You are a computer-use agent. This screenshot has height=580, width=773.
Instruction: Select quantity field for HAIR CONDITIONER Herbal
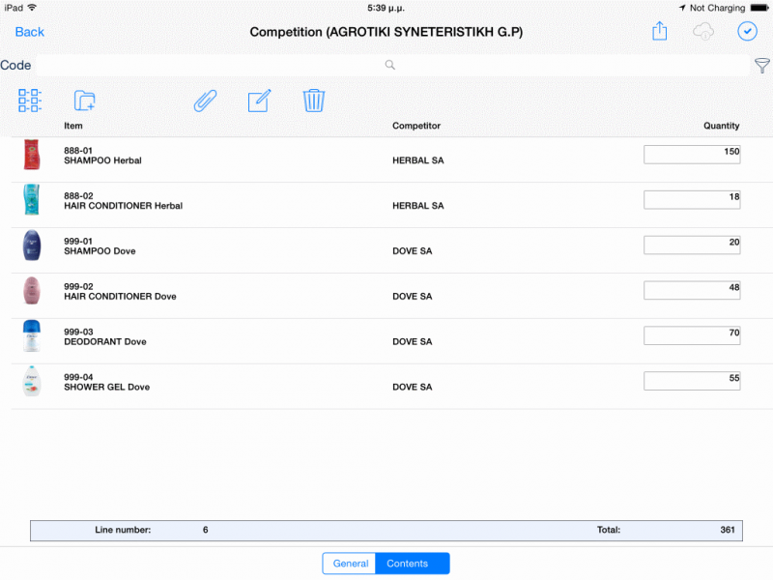692,200
